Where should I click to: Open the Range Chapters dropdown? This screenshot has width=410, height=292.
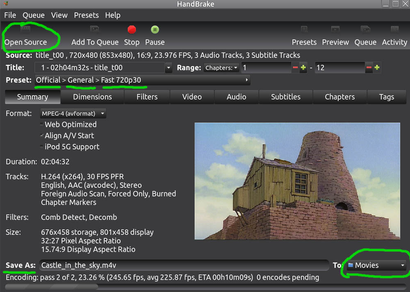coord(221,68)
